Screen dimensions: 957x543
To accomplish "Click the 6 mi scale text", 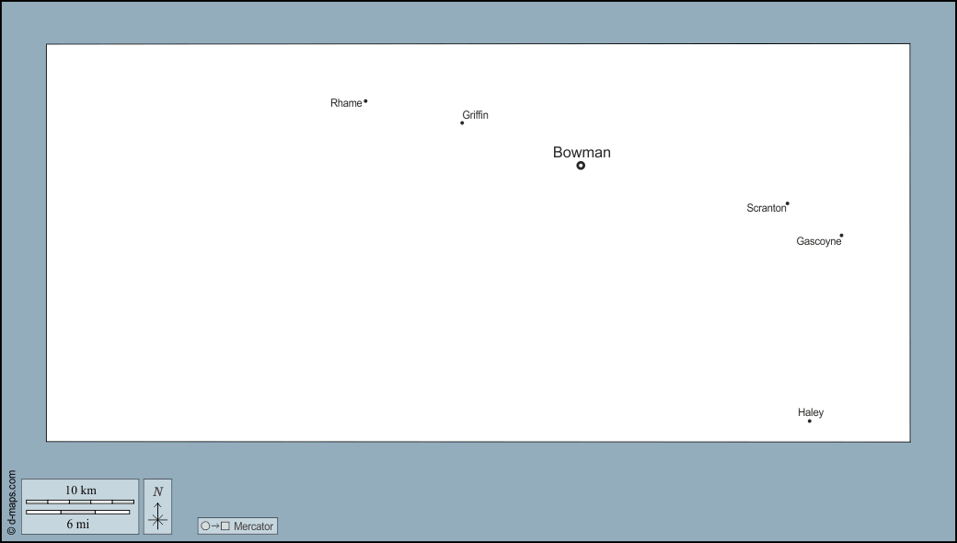I will tap(79, 524).
